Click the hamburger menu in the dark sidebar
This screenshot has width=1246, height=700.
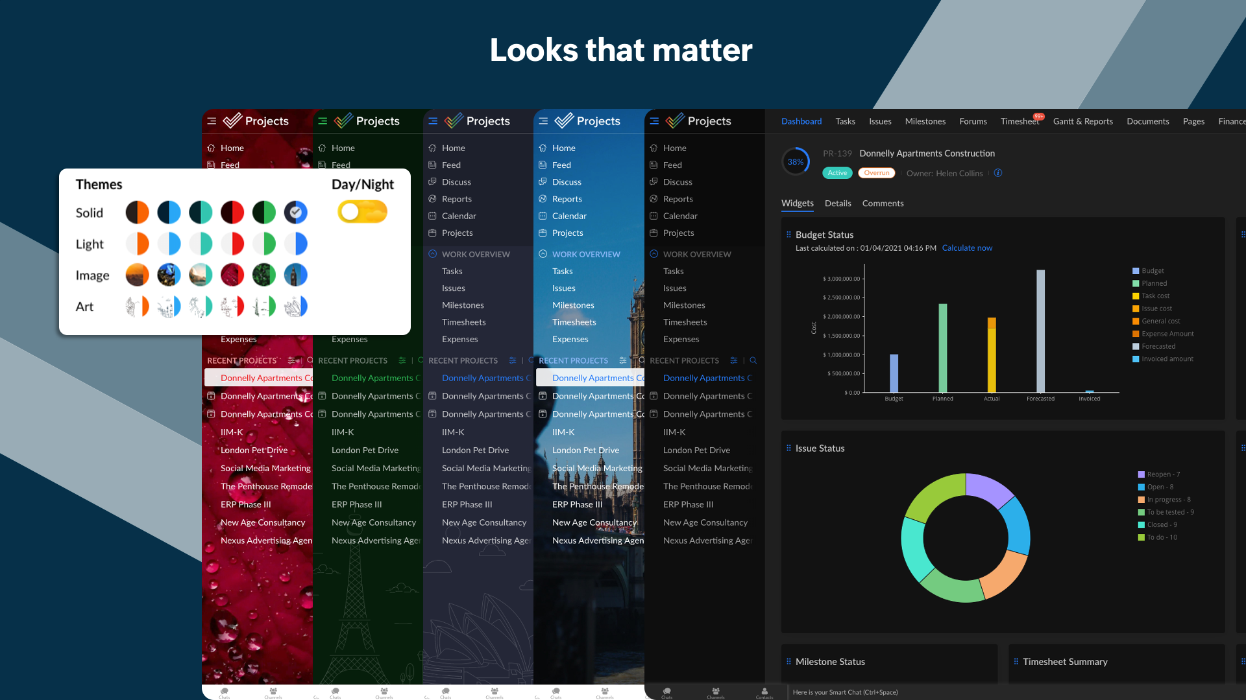(x=654, y=121)
